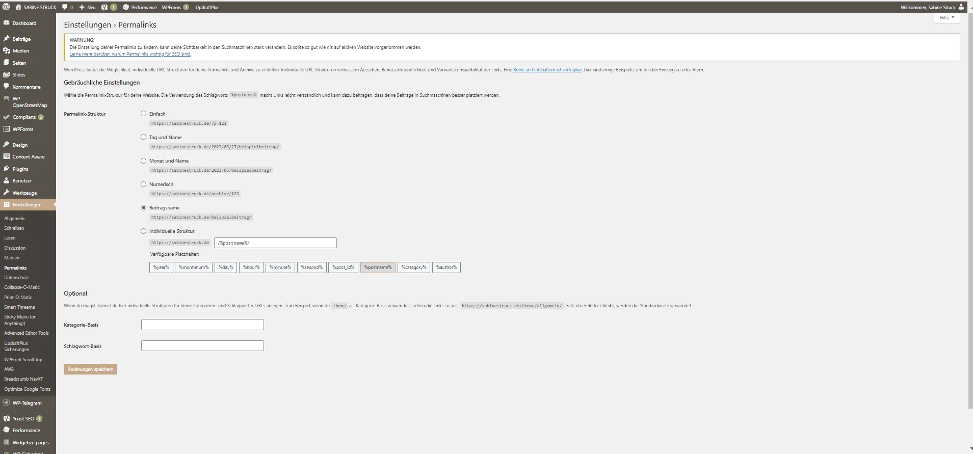The height and width of the screenshot is (454, 973).
Task: Open the Reihe an Platzhaltern link
Action: click(547, 70)
